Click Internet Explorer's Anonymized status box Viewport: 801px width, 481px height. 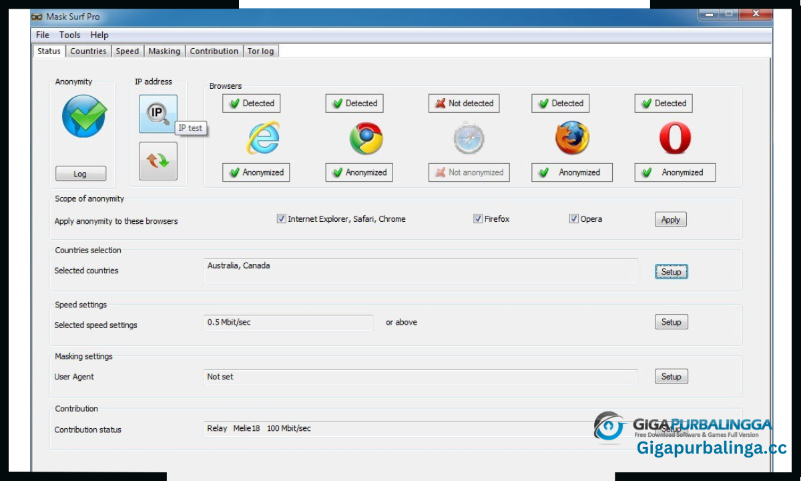click(x=256, y=172)
